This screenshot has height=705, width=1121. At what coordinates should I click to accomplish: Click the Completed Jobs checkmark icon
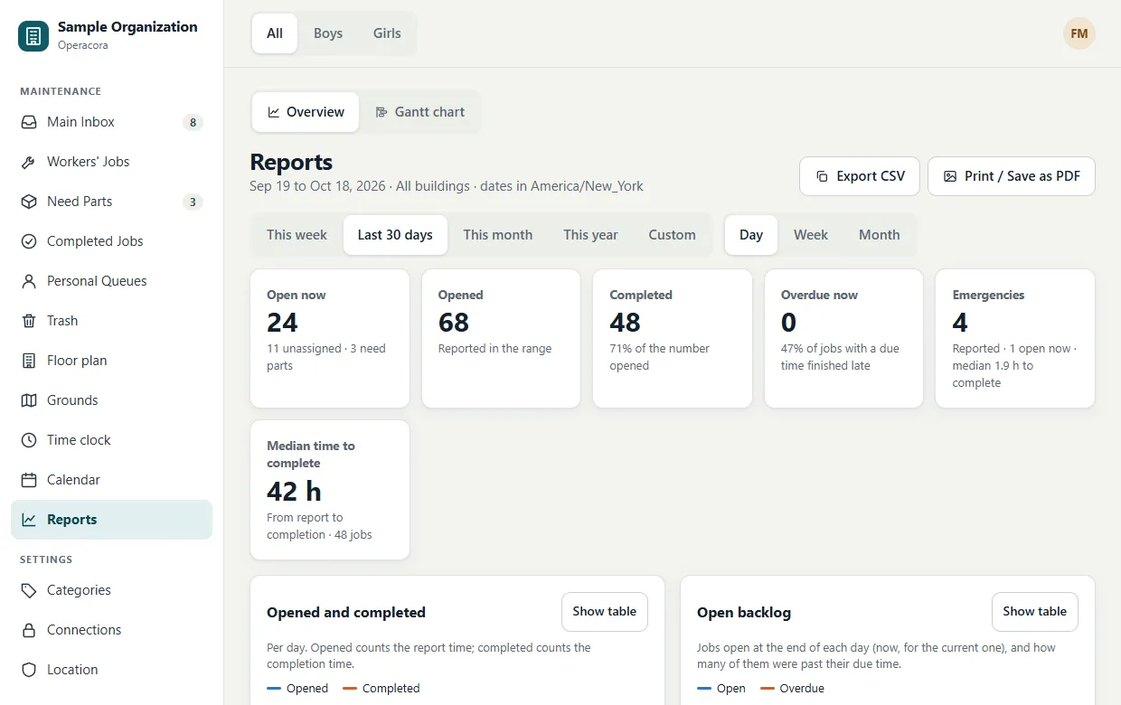click(29, 241)
